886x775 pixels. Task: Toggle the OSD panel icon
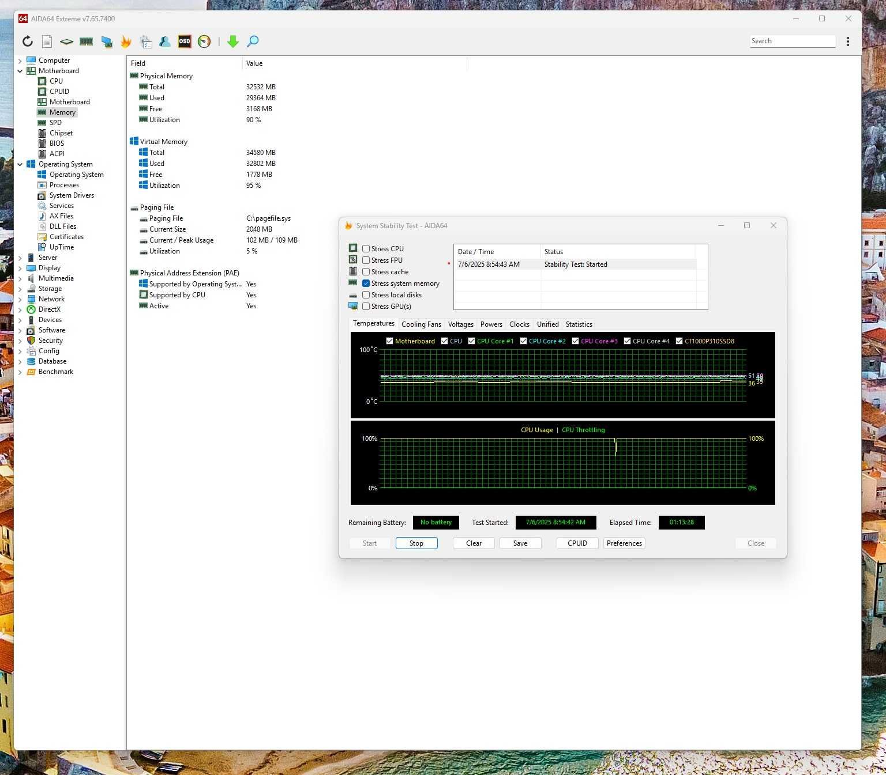185,41
